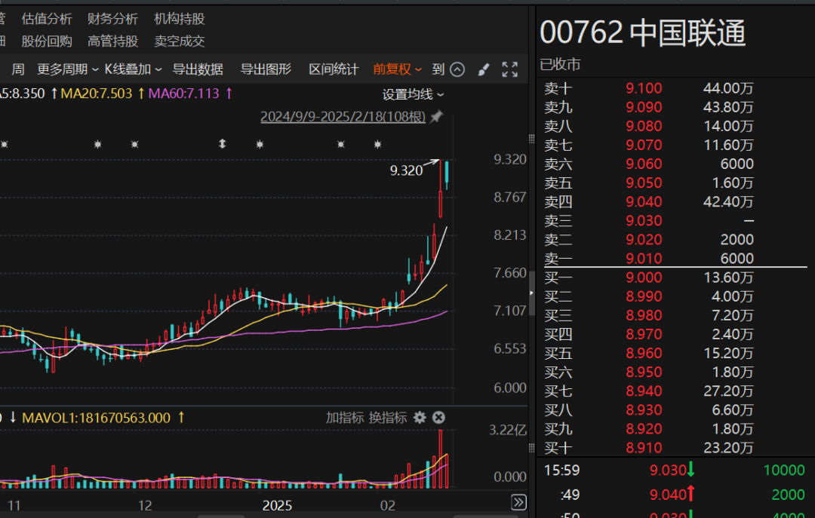Select 买七 price 8.940
This screenshot has height=518, width=815.
point(644,391)
